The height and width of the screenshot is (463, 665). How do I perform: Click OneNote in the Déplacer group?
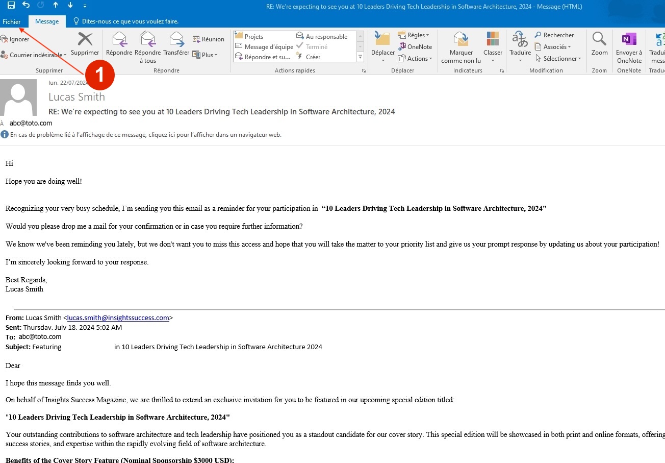(415, 46)
